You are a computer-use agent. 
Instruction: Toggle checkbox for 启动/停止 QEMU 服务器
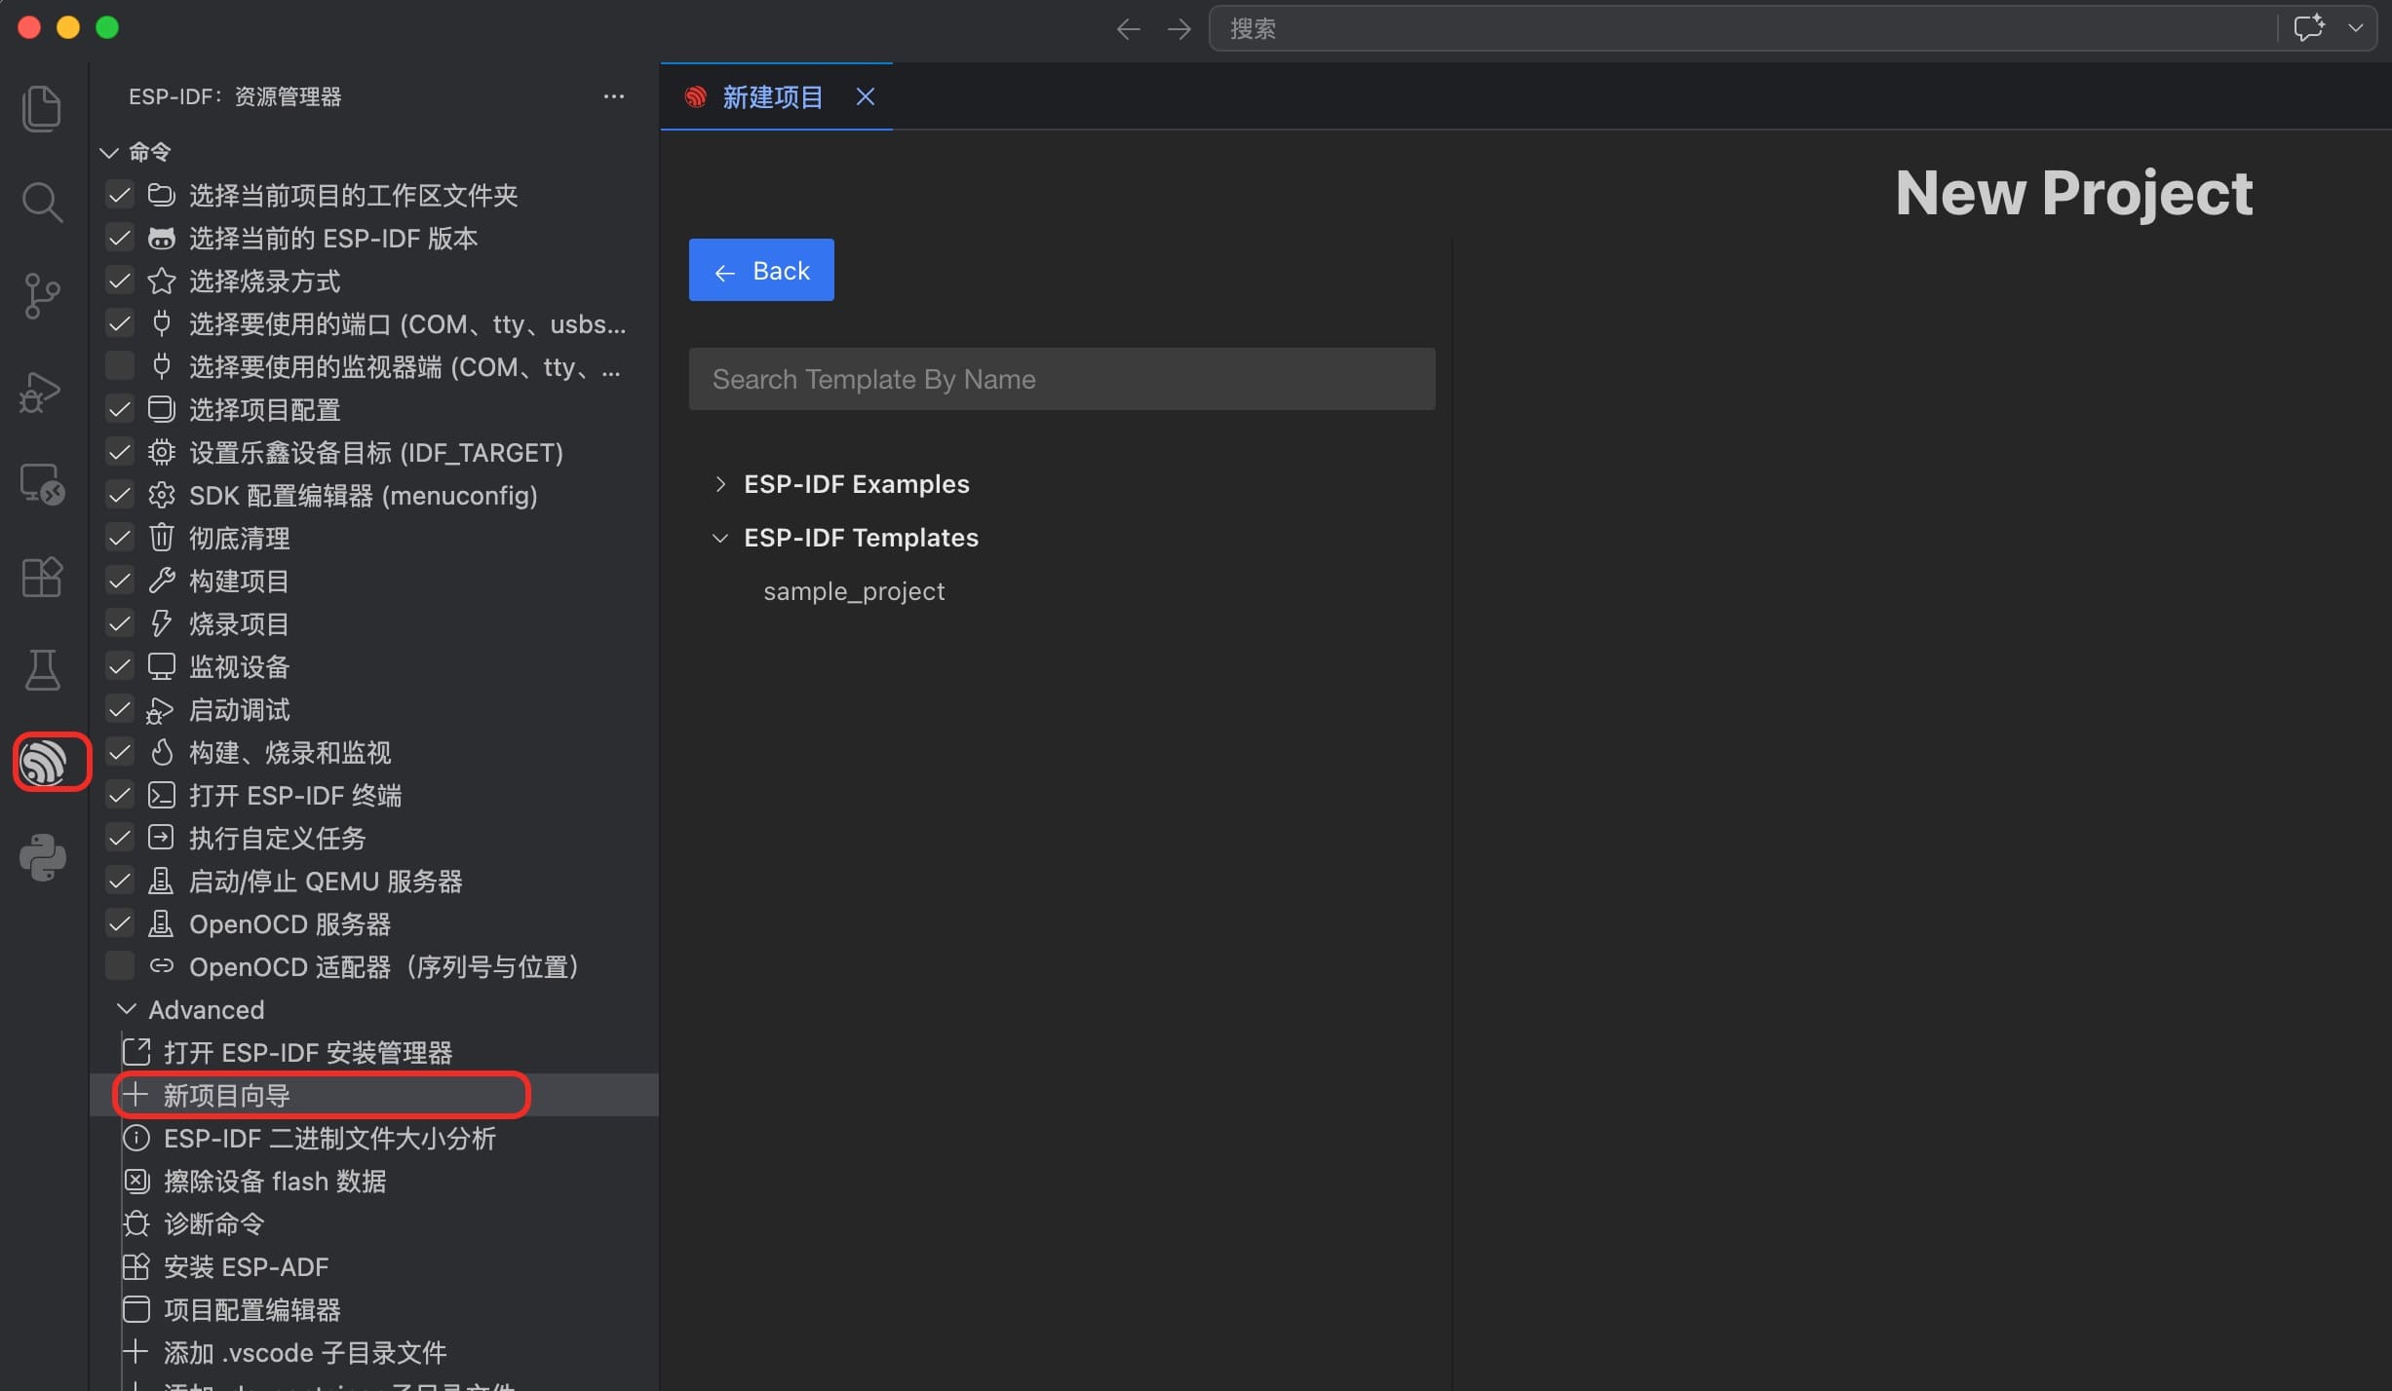pyautogui.click(x=120, y=881)
